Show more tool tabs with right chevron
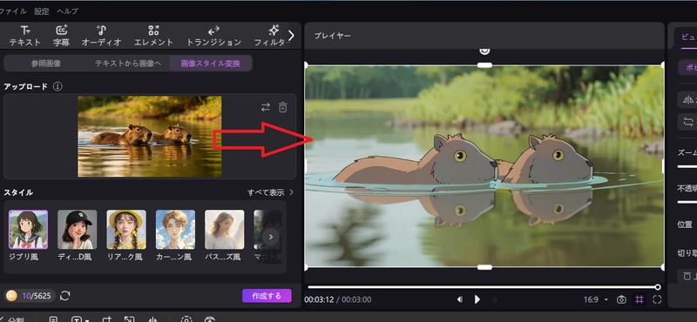 [291, 36]
